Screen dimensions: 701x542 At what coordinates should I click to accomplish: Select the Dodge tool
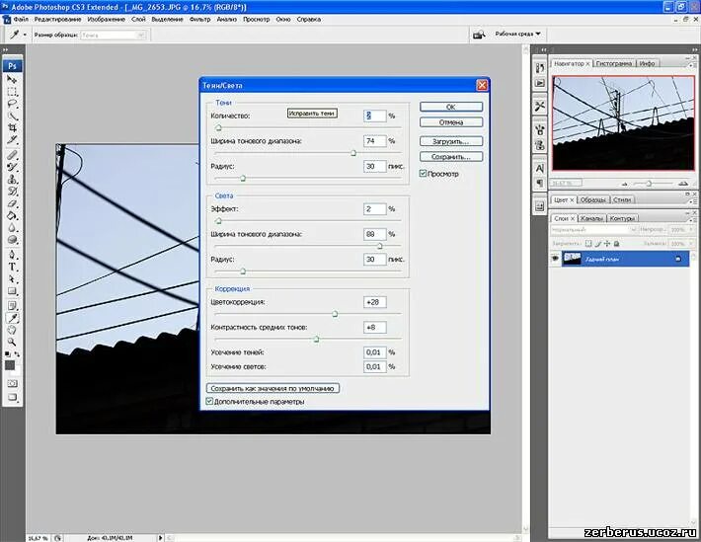[x=12, y=240]
